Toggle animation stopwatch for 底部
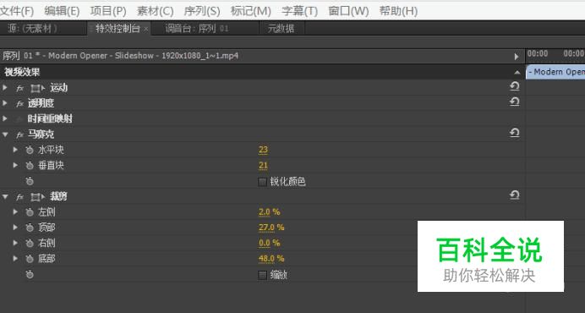The image size is (585, 313). pyautogui.click(x=30, y=259)
